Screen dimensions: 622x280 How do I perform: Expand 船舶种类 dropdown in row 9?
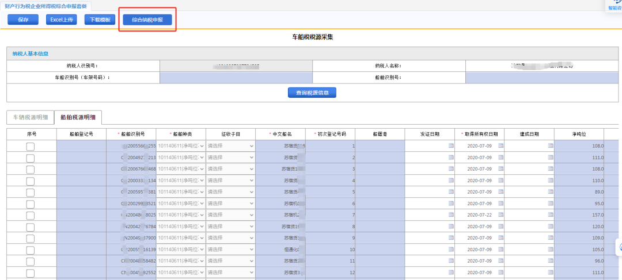181,238
